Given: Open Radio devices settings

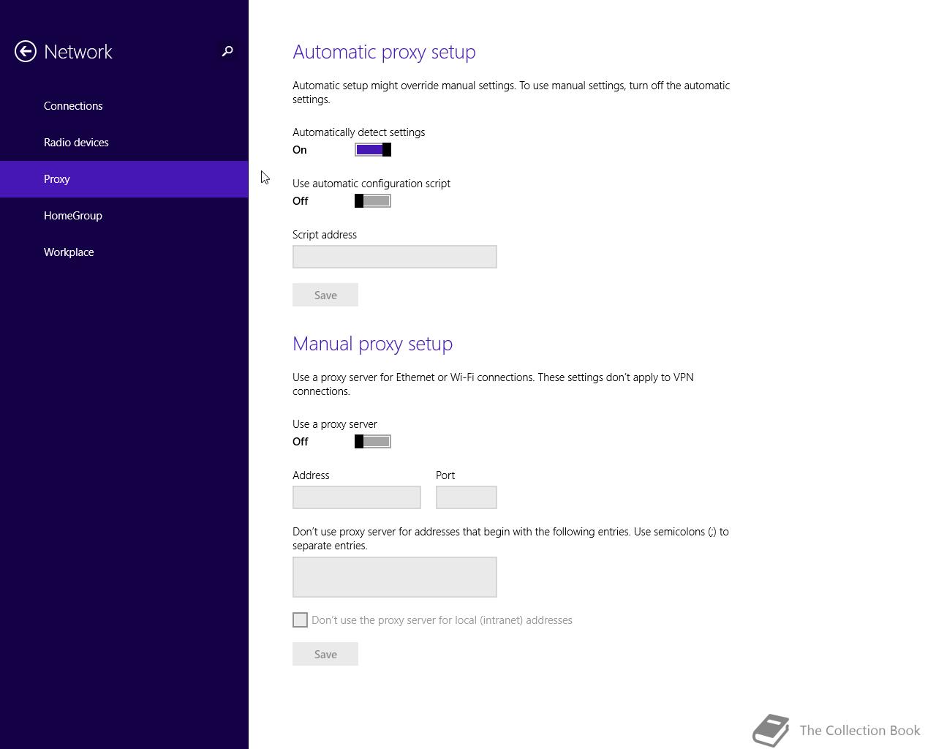Looking at the screenshot, I should pos(124,143).
